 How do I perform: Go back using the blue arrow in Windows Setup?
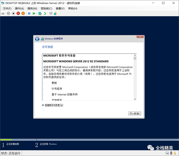pyautogui.click(x=37, y=39)
